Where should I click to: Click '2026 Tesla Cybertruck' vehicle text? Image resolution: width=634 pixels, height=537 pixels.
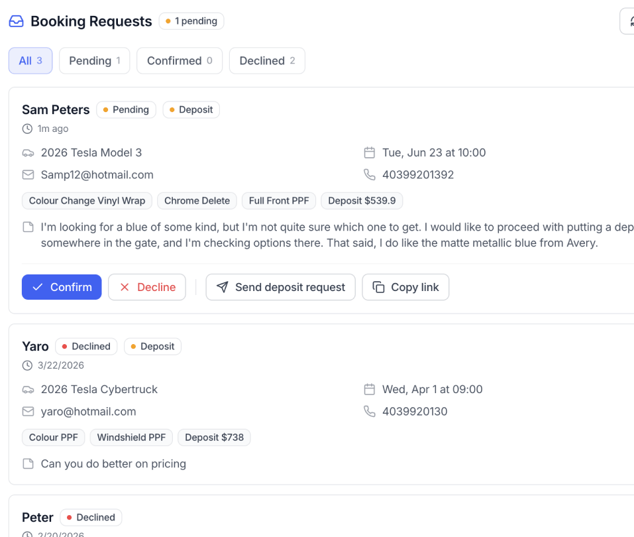99,389
